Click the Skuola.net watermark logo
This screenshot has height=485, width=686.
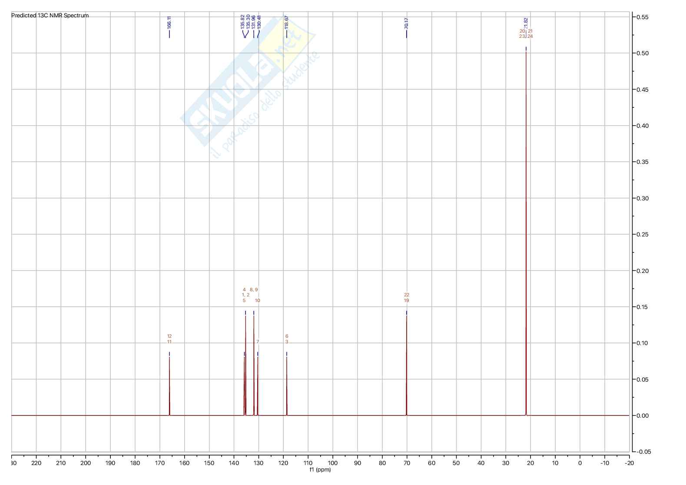click(248, 87)
